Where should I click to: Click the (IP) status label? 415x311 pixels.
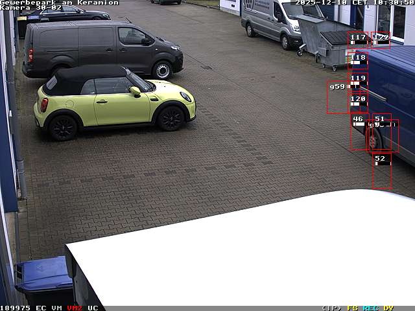click(x=331, y=308)
